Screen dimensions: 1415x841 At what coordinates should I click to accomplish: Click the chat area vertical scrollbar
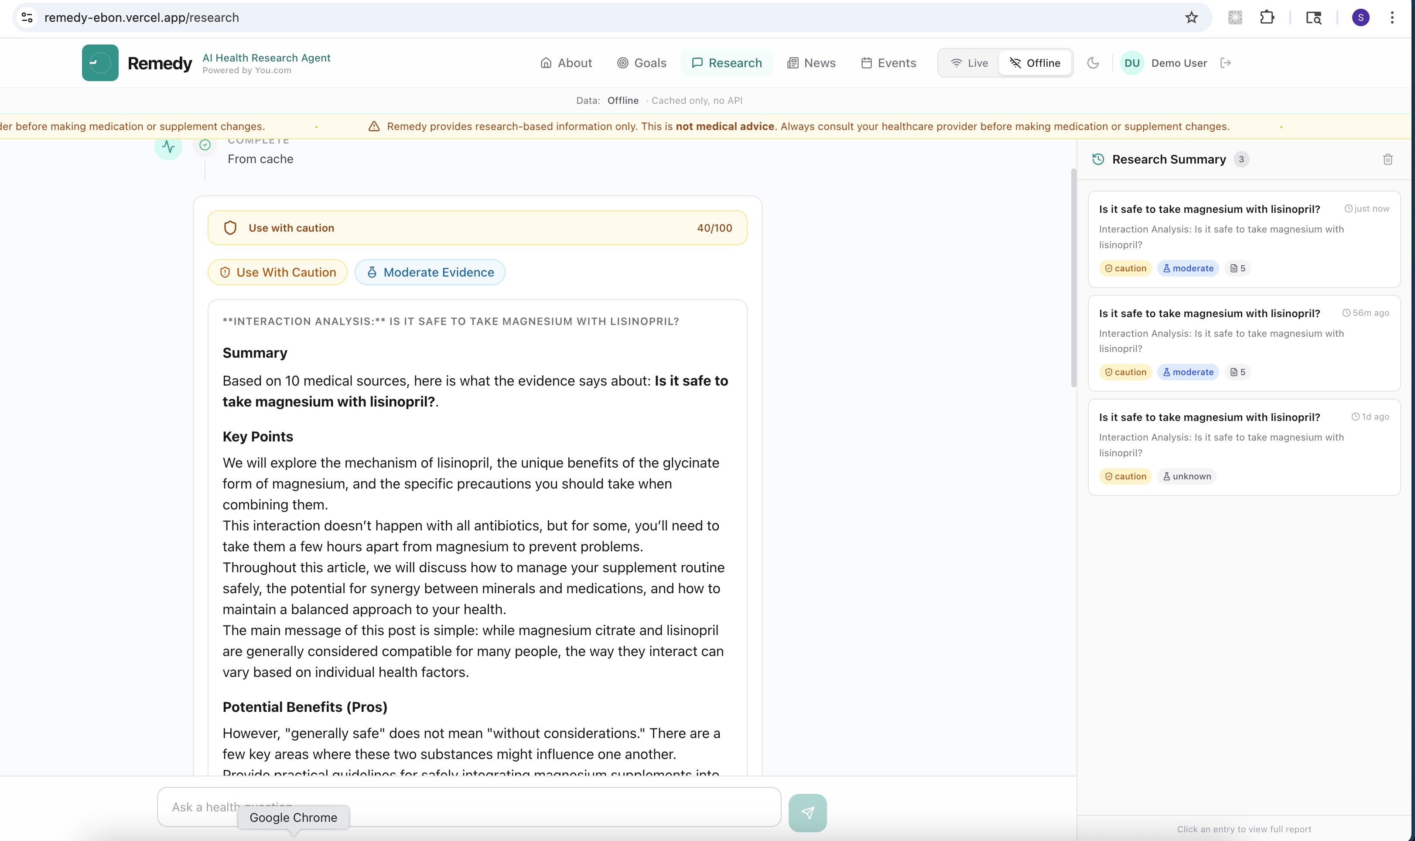1073,278
